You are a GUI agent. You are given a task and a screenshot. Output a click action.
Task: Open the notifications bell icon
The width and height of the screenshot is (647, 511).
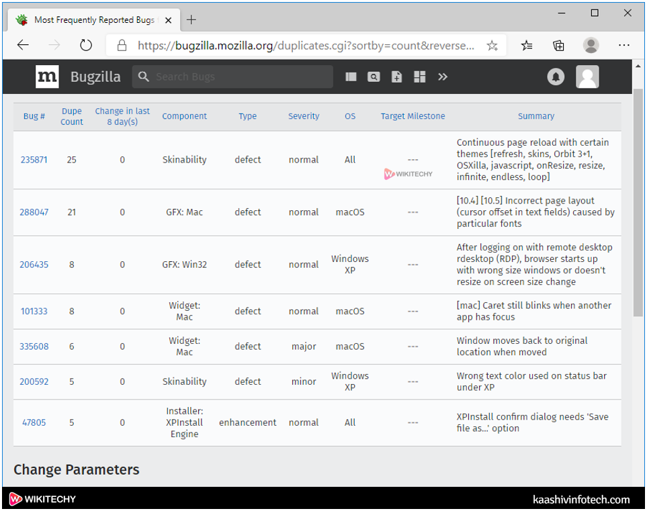pos(556,77)
